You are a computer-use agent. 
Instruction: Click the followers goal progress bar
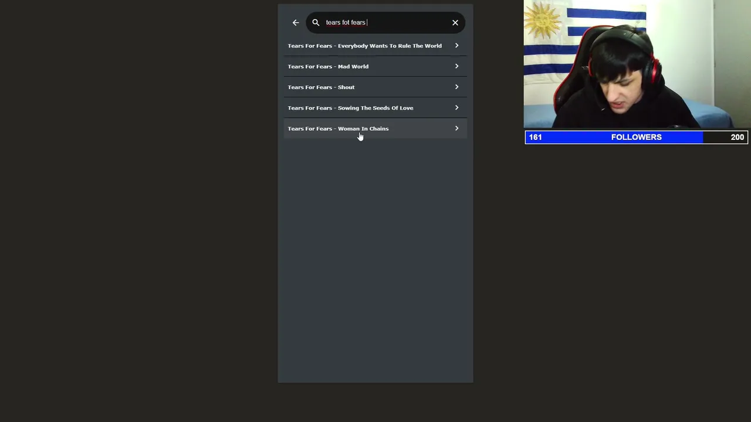click(x=636, y=137)
